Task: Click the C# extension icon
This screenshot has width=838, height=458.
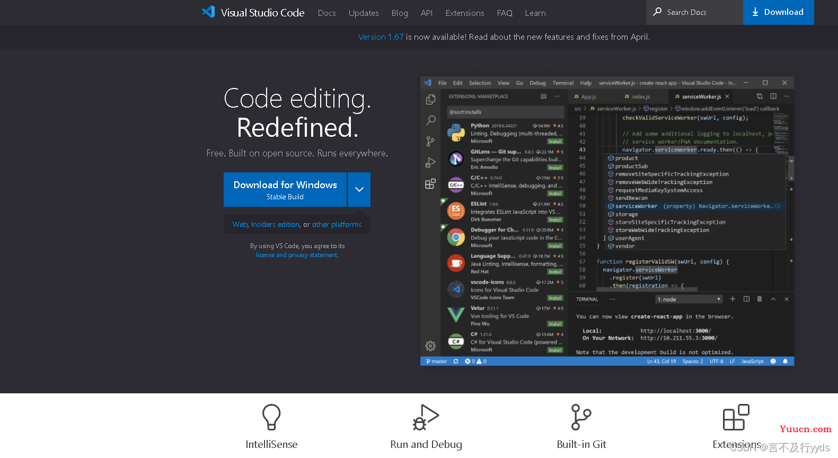Action: (456, 341)
